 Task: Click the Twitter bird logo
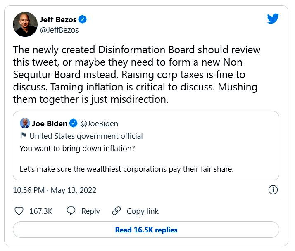(x=273, y=19)
